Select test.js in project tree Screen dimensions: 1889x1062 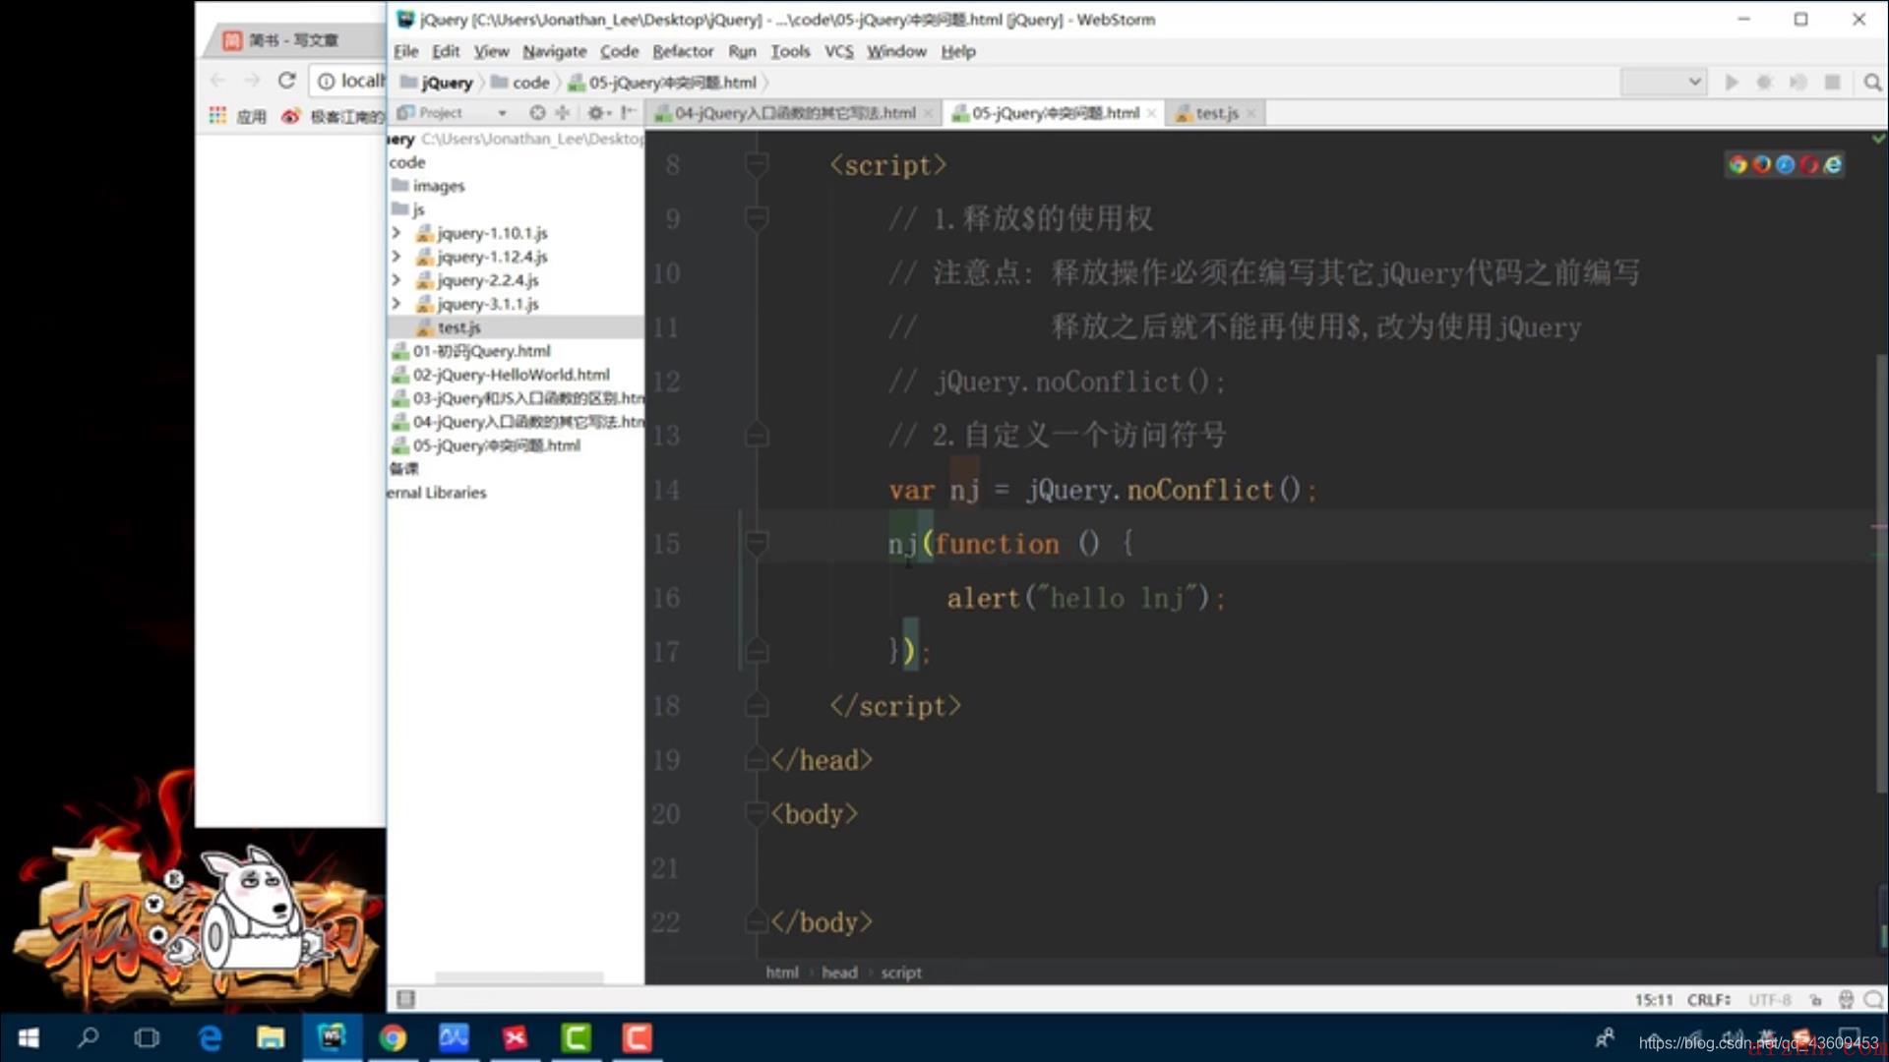517,327
